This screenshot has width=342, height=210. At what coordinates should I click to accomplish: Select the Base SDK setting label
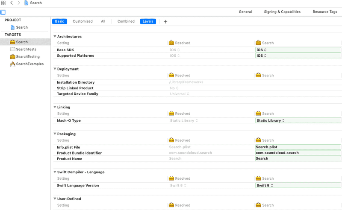click(65, 50)
